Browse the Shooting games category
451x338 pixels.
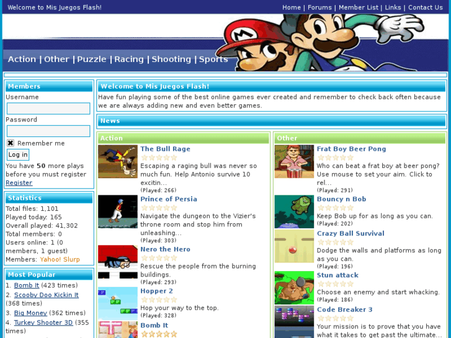(171, 60)
